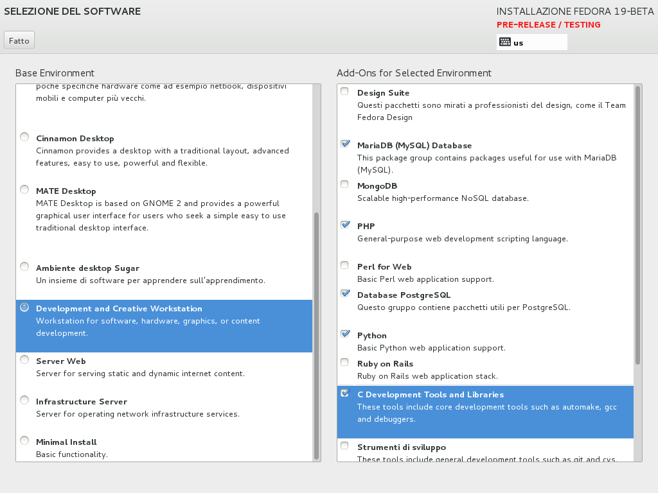Uncheck C Development Tools and Libraries
The width and height of the screenshot is (658, 493).
[345, 394]
